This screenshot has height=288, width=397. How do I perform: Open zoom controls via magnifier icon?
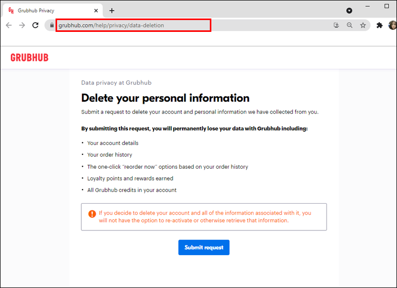point(350,25)
